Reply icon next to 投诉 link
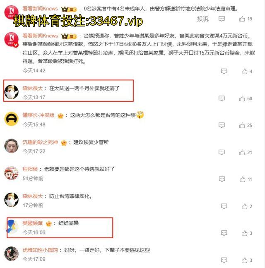The width and height of the screenshot is (265, 268). coord(222,19)
